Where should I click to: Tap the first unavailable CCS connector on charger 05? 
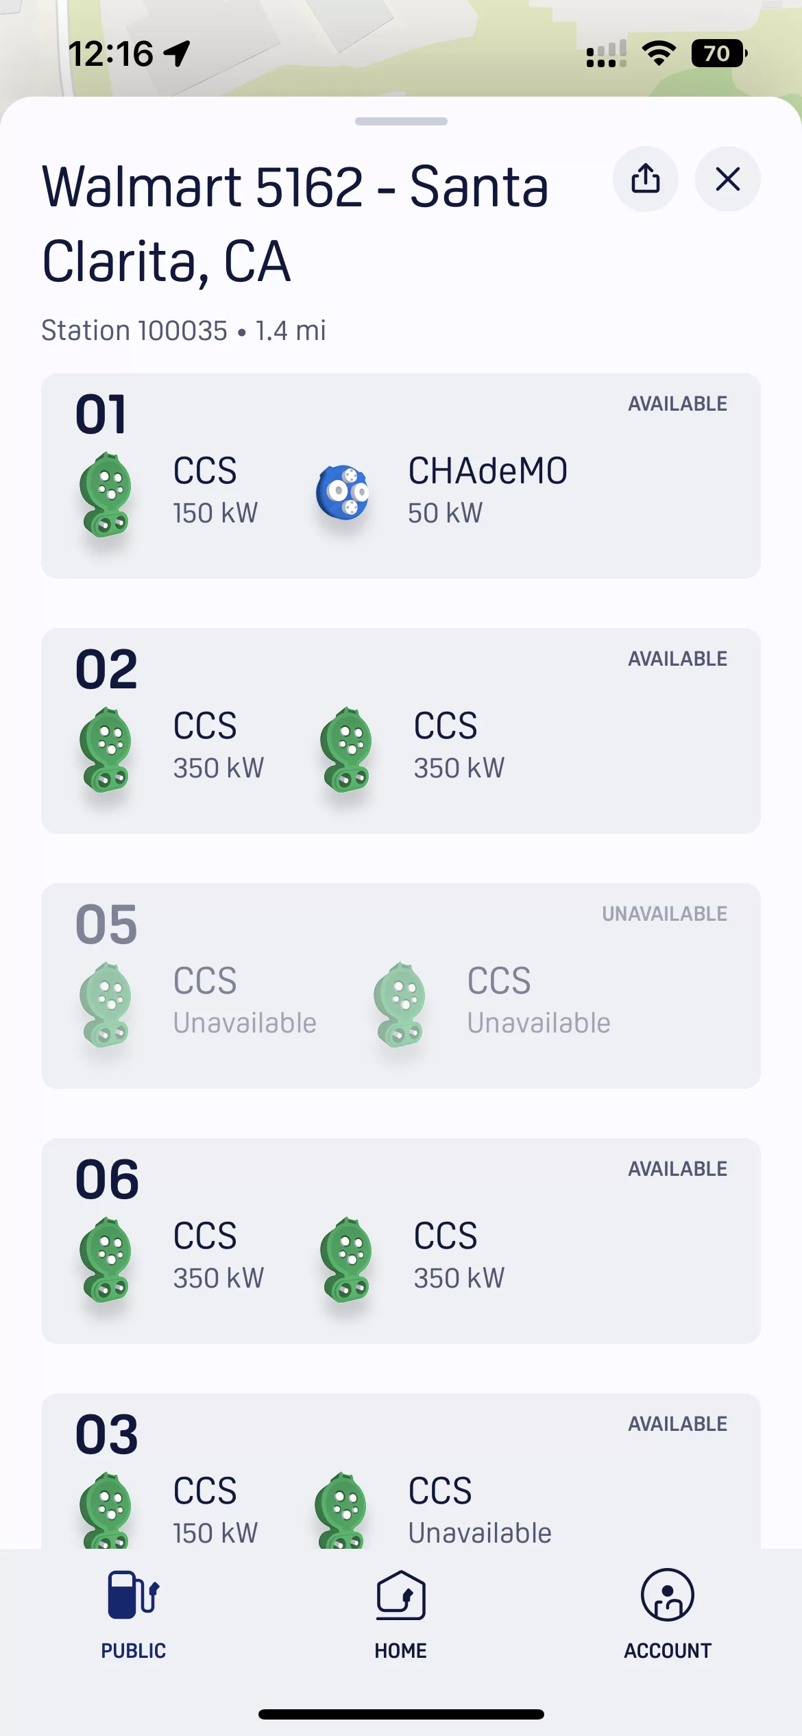coord(196,1003)
